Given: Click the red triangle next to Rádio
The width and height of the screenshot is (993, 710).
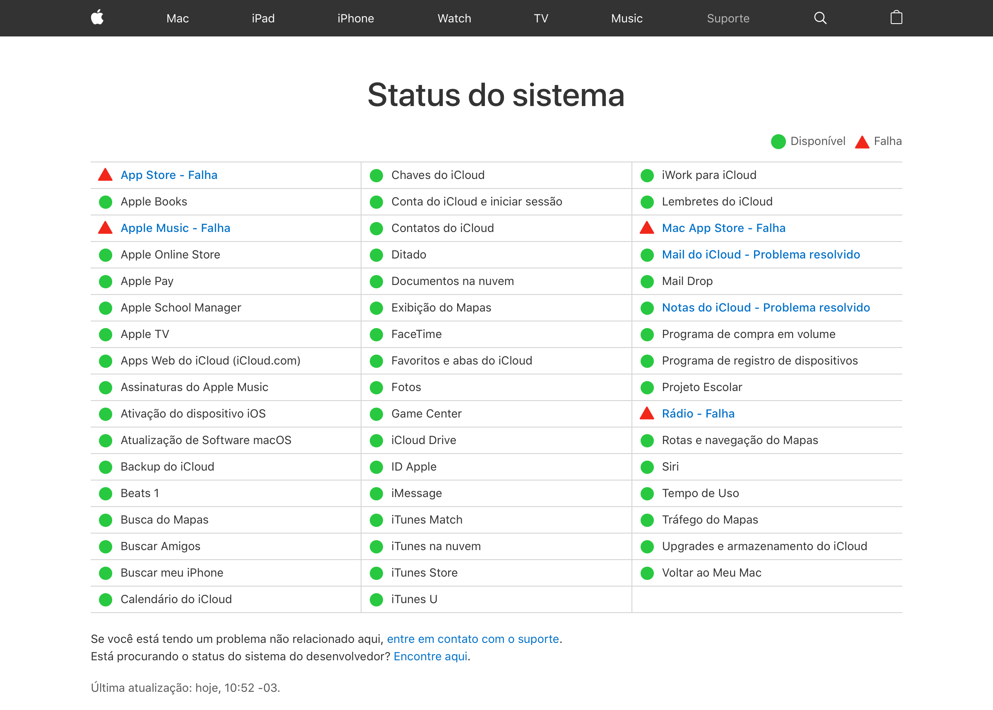Looking at the screenshot, I should [647, 413].
